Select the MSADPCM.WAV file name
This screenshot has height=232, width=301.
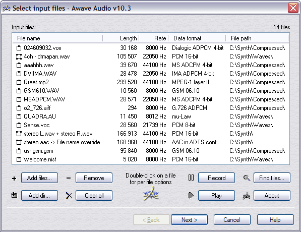click(x=44, y=99)
